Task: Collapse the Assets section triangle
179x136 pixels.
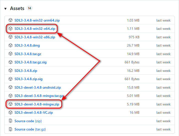Action: (5, 9)
